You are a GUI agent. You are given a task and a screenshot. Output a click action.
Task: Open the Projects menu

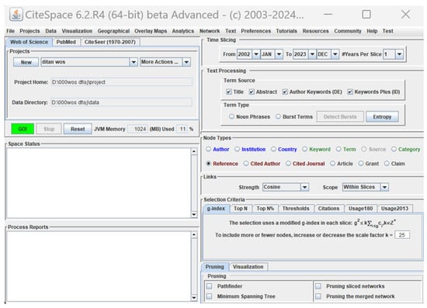(30, 31)
